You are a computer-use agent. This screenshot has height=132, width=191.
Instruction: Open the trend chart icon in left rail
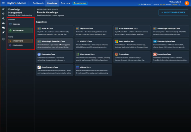point(3,9)
